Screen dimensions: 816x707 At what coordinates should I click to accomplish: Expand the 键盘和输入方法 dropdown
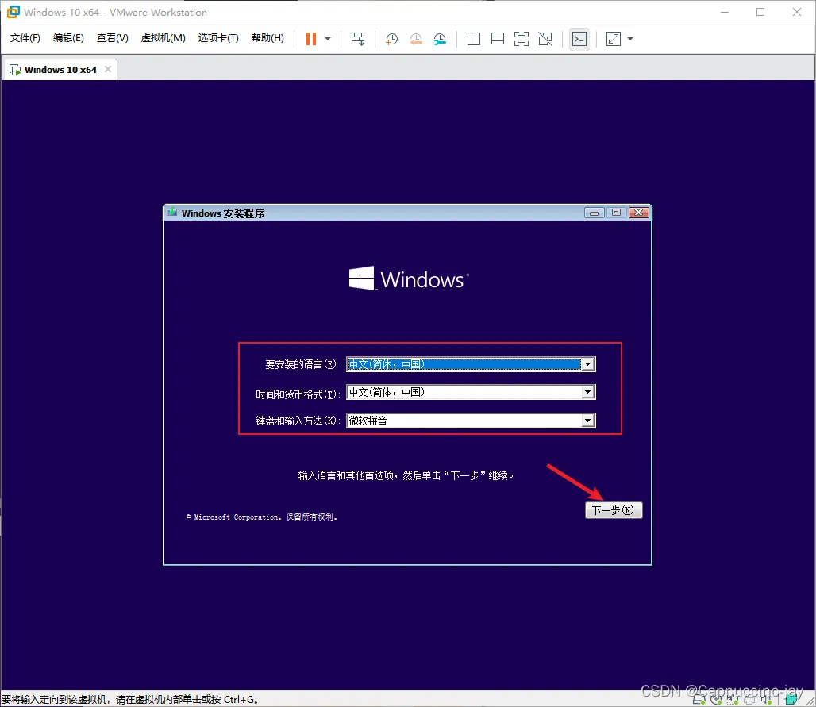pyautogui.click(x=588, y=421)
